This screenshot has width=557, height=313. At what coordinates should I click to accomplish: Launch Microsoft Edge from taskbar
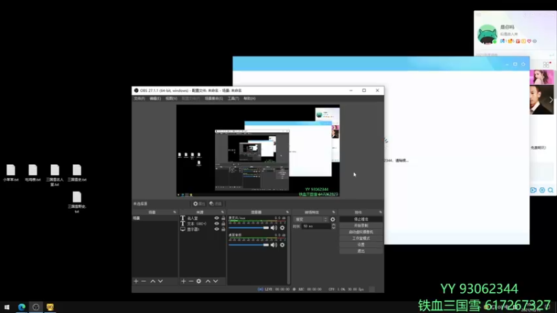(22, 307)
